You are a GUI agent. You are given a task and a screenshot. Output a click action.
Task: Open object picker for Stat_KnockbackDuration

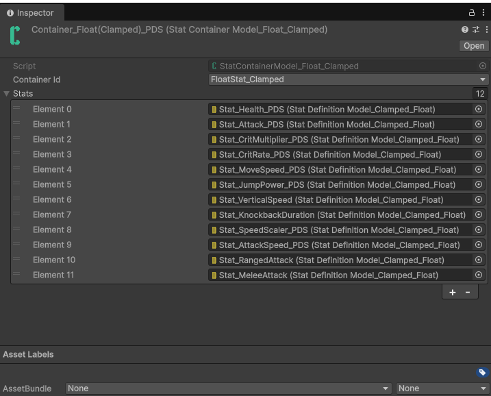click(x=479, y=214)
